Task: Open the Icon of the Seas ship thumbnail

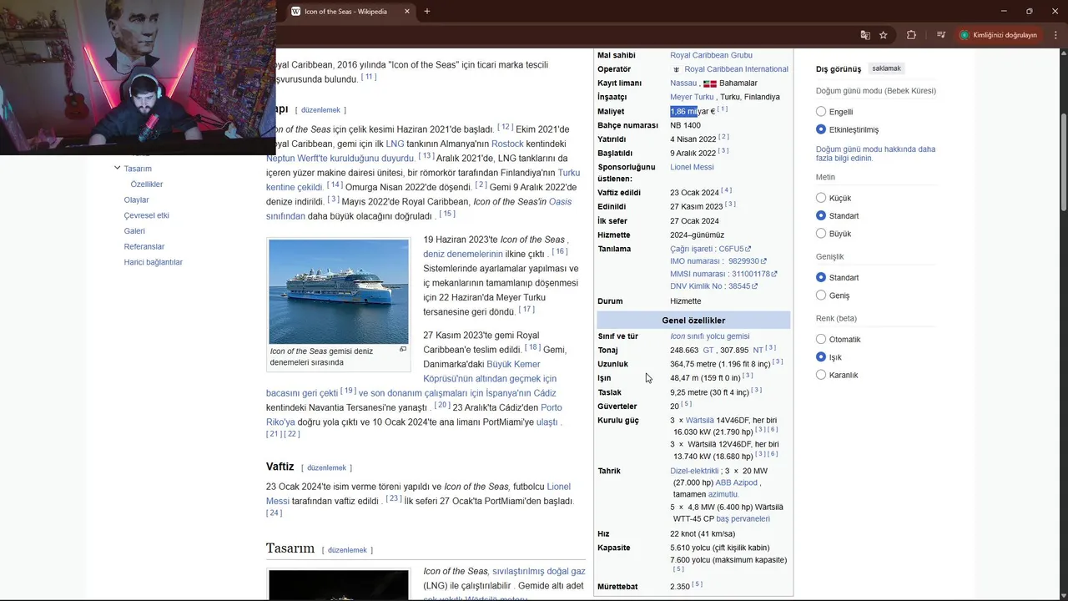Action: click(x=339, y=291)
